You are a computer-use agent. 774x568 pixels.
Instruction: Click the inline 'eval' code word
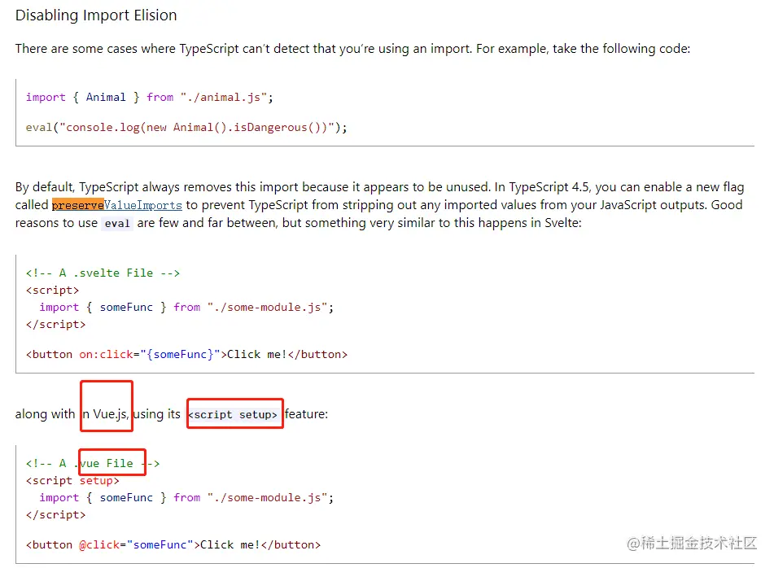tap(117, 224)
